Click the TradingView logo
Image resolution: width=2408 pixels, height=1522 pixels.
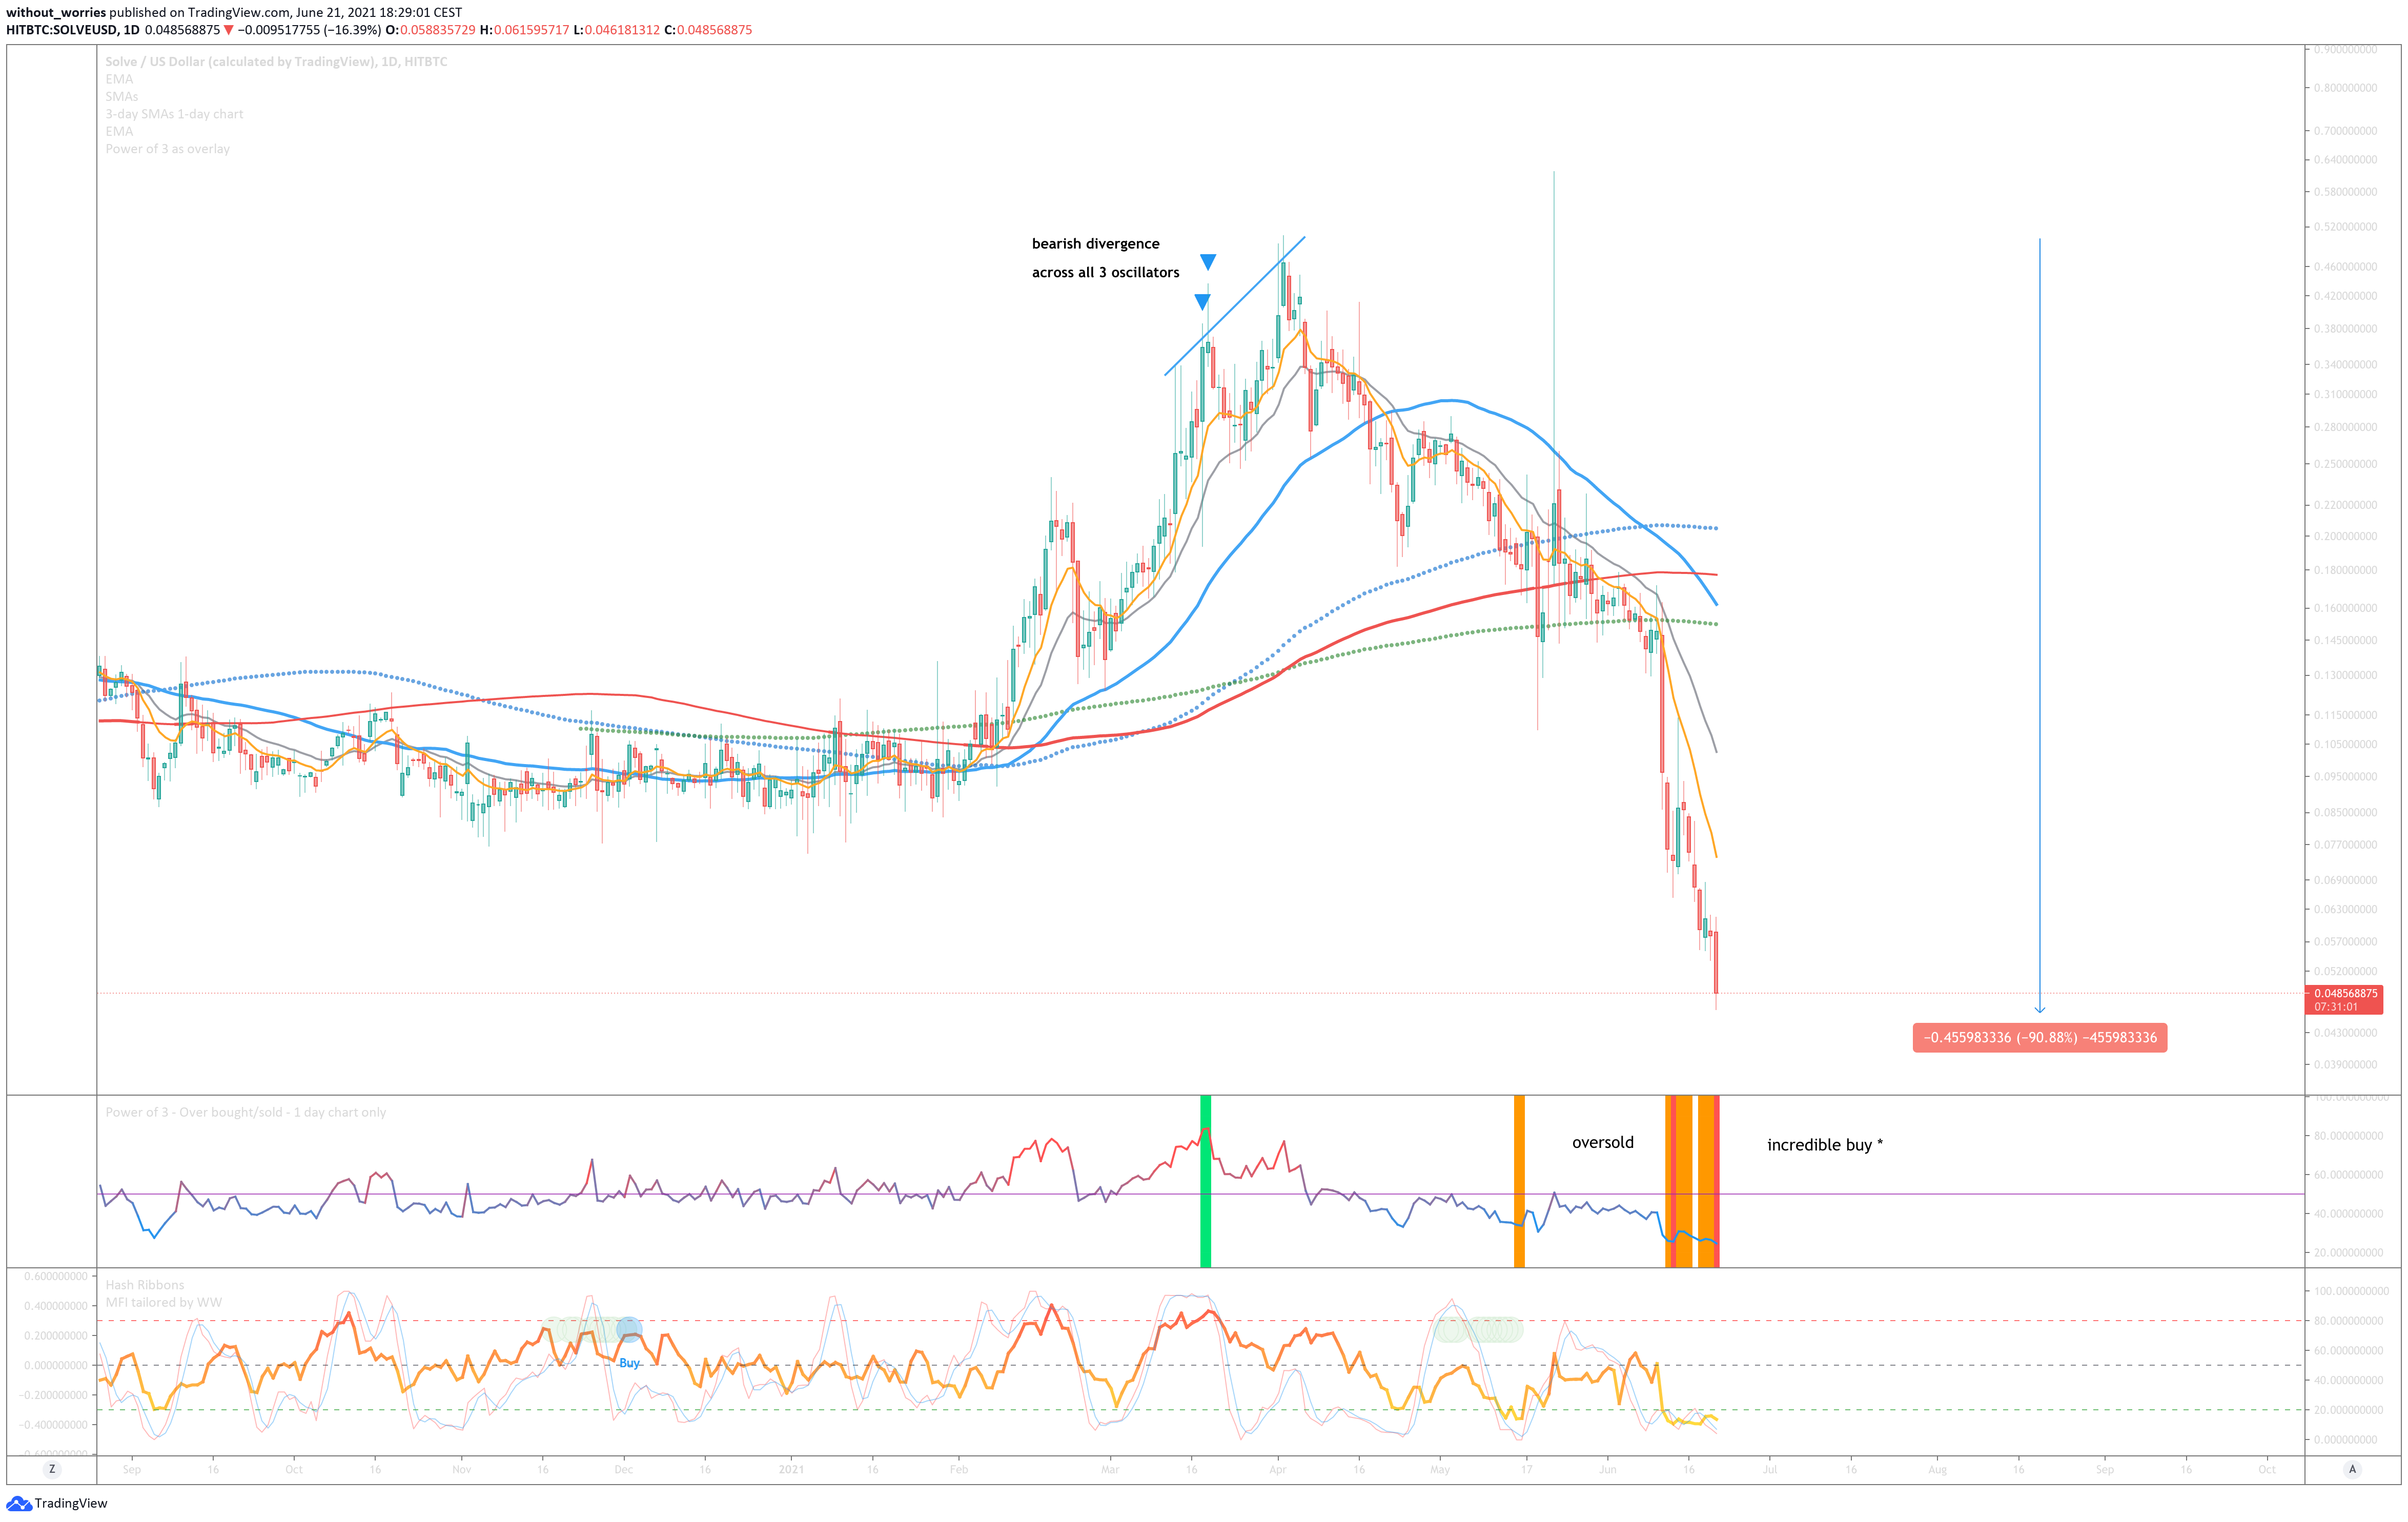57,1503
